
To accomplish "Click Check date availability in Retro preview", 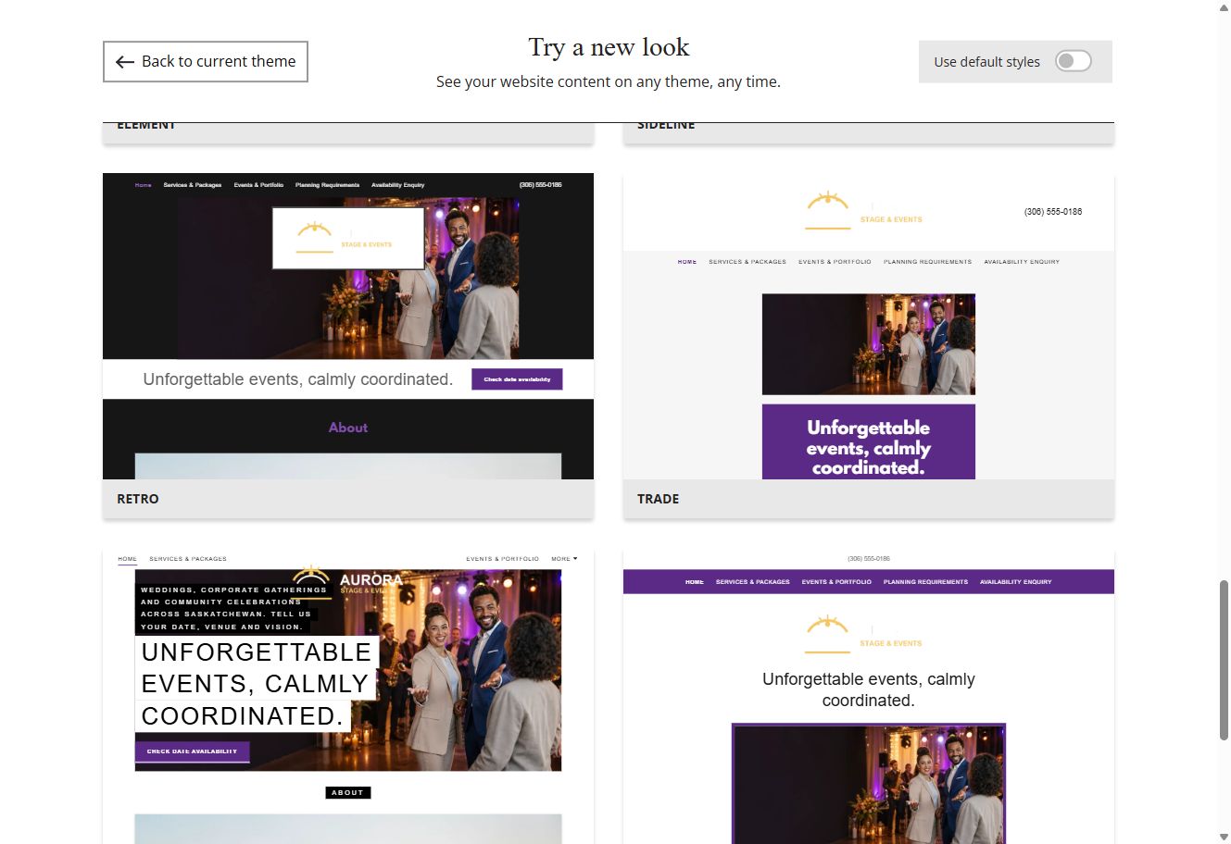I will 517,379.
